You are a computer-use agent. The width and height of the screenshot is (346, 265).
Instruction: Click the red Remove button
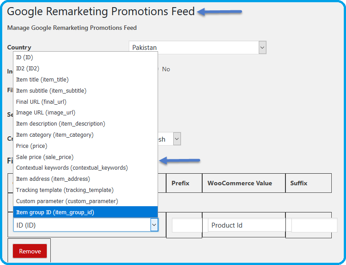point(30,251)
